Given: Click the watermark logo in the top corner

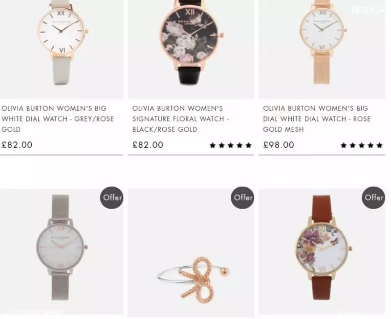Looking at the screenshot, I should click(x=368, y=10).
